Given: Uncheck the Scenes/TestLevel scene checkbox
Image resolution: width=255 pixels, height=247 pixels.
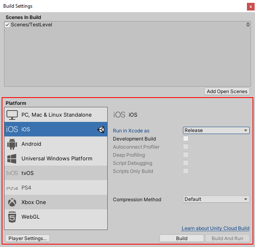Looking at the screenshot, I should click(x=7, y=25).
